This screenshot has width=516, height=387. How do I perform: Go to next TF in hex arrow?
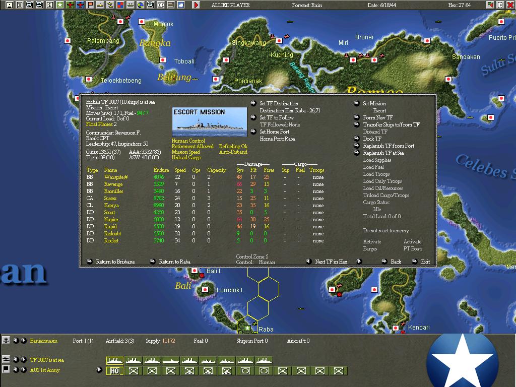pos(359,262)
